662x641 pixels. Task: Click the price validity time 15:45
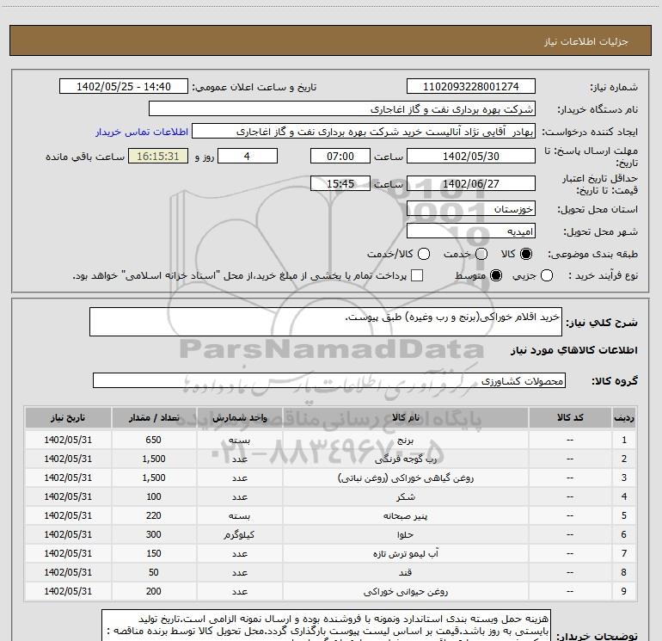[x=340, y=183]
